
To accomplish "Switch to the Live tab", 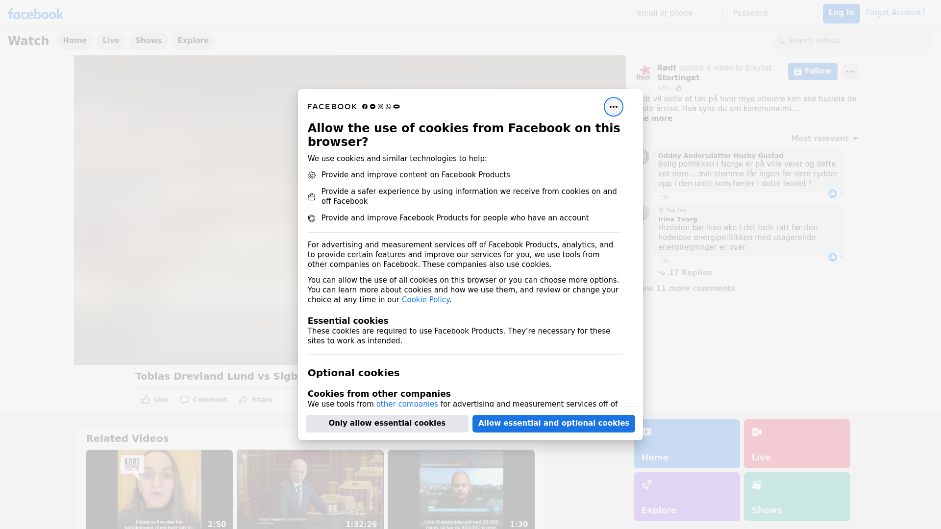I will (111, 41).
